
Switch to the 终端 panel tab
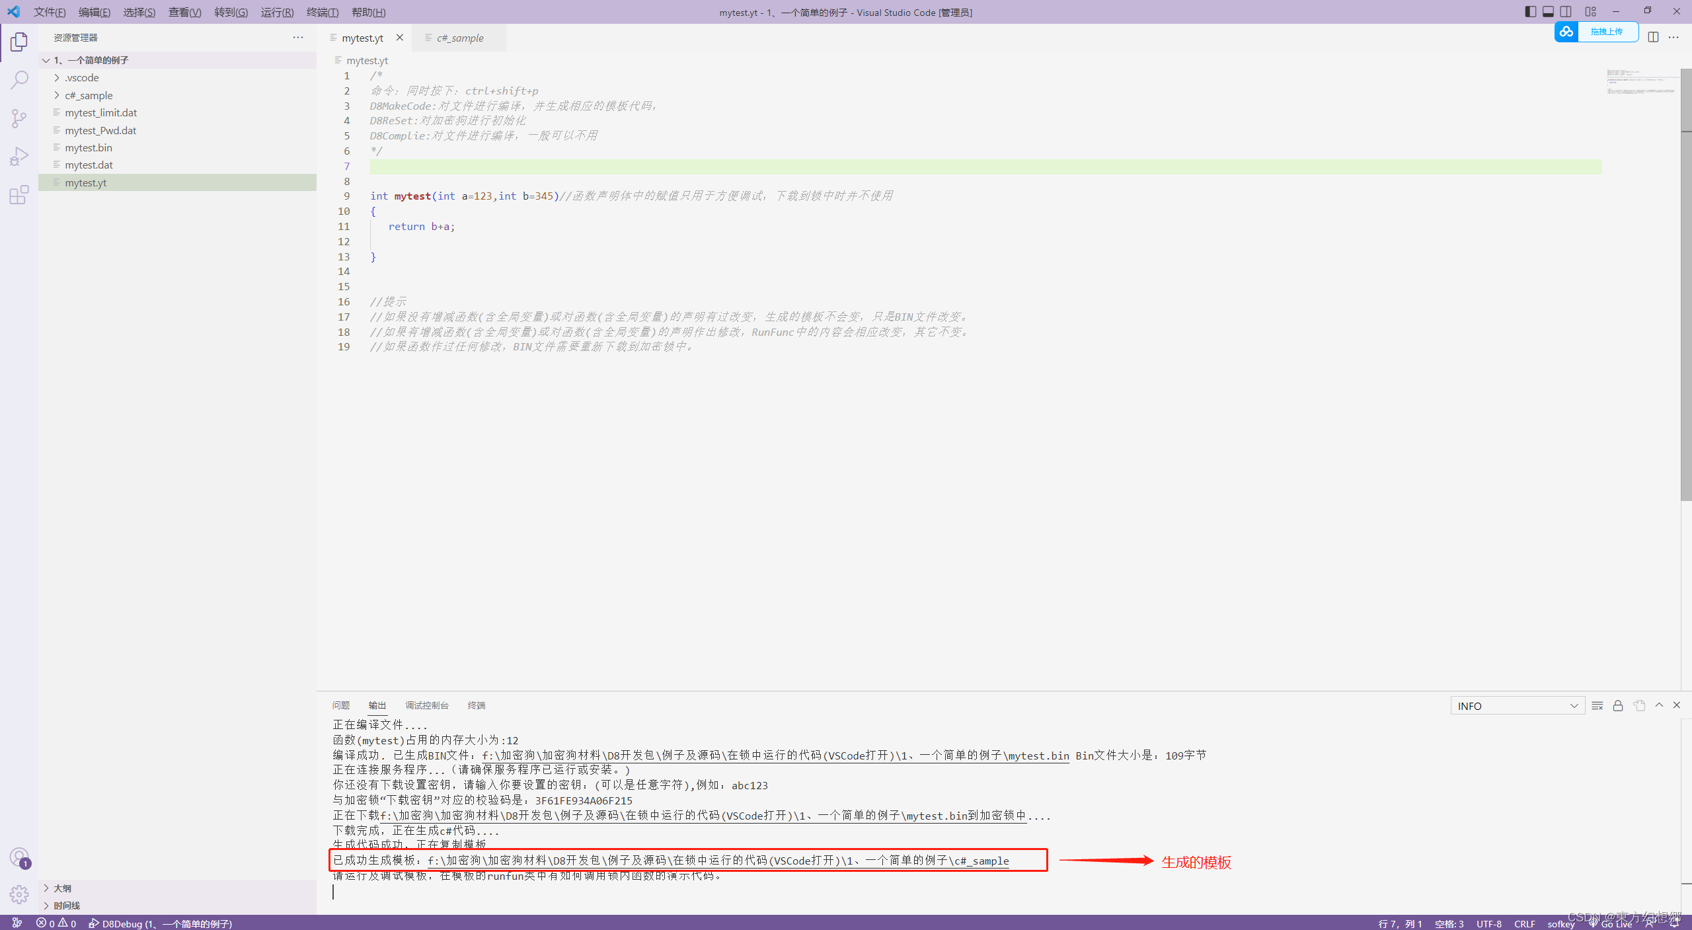[477, 705]
